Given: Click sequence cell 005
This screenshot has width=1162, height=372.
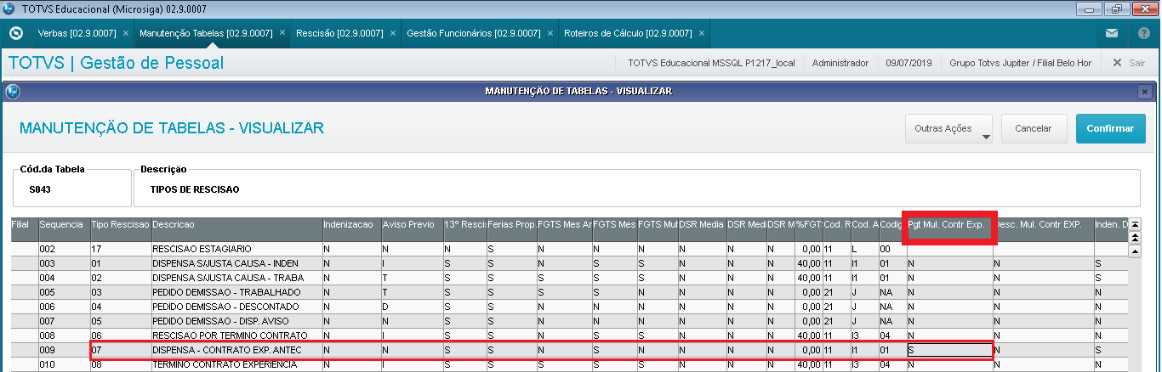Looking at the screenshot, I should coord(64,292).
